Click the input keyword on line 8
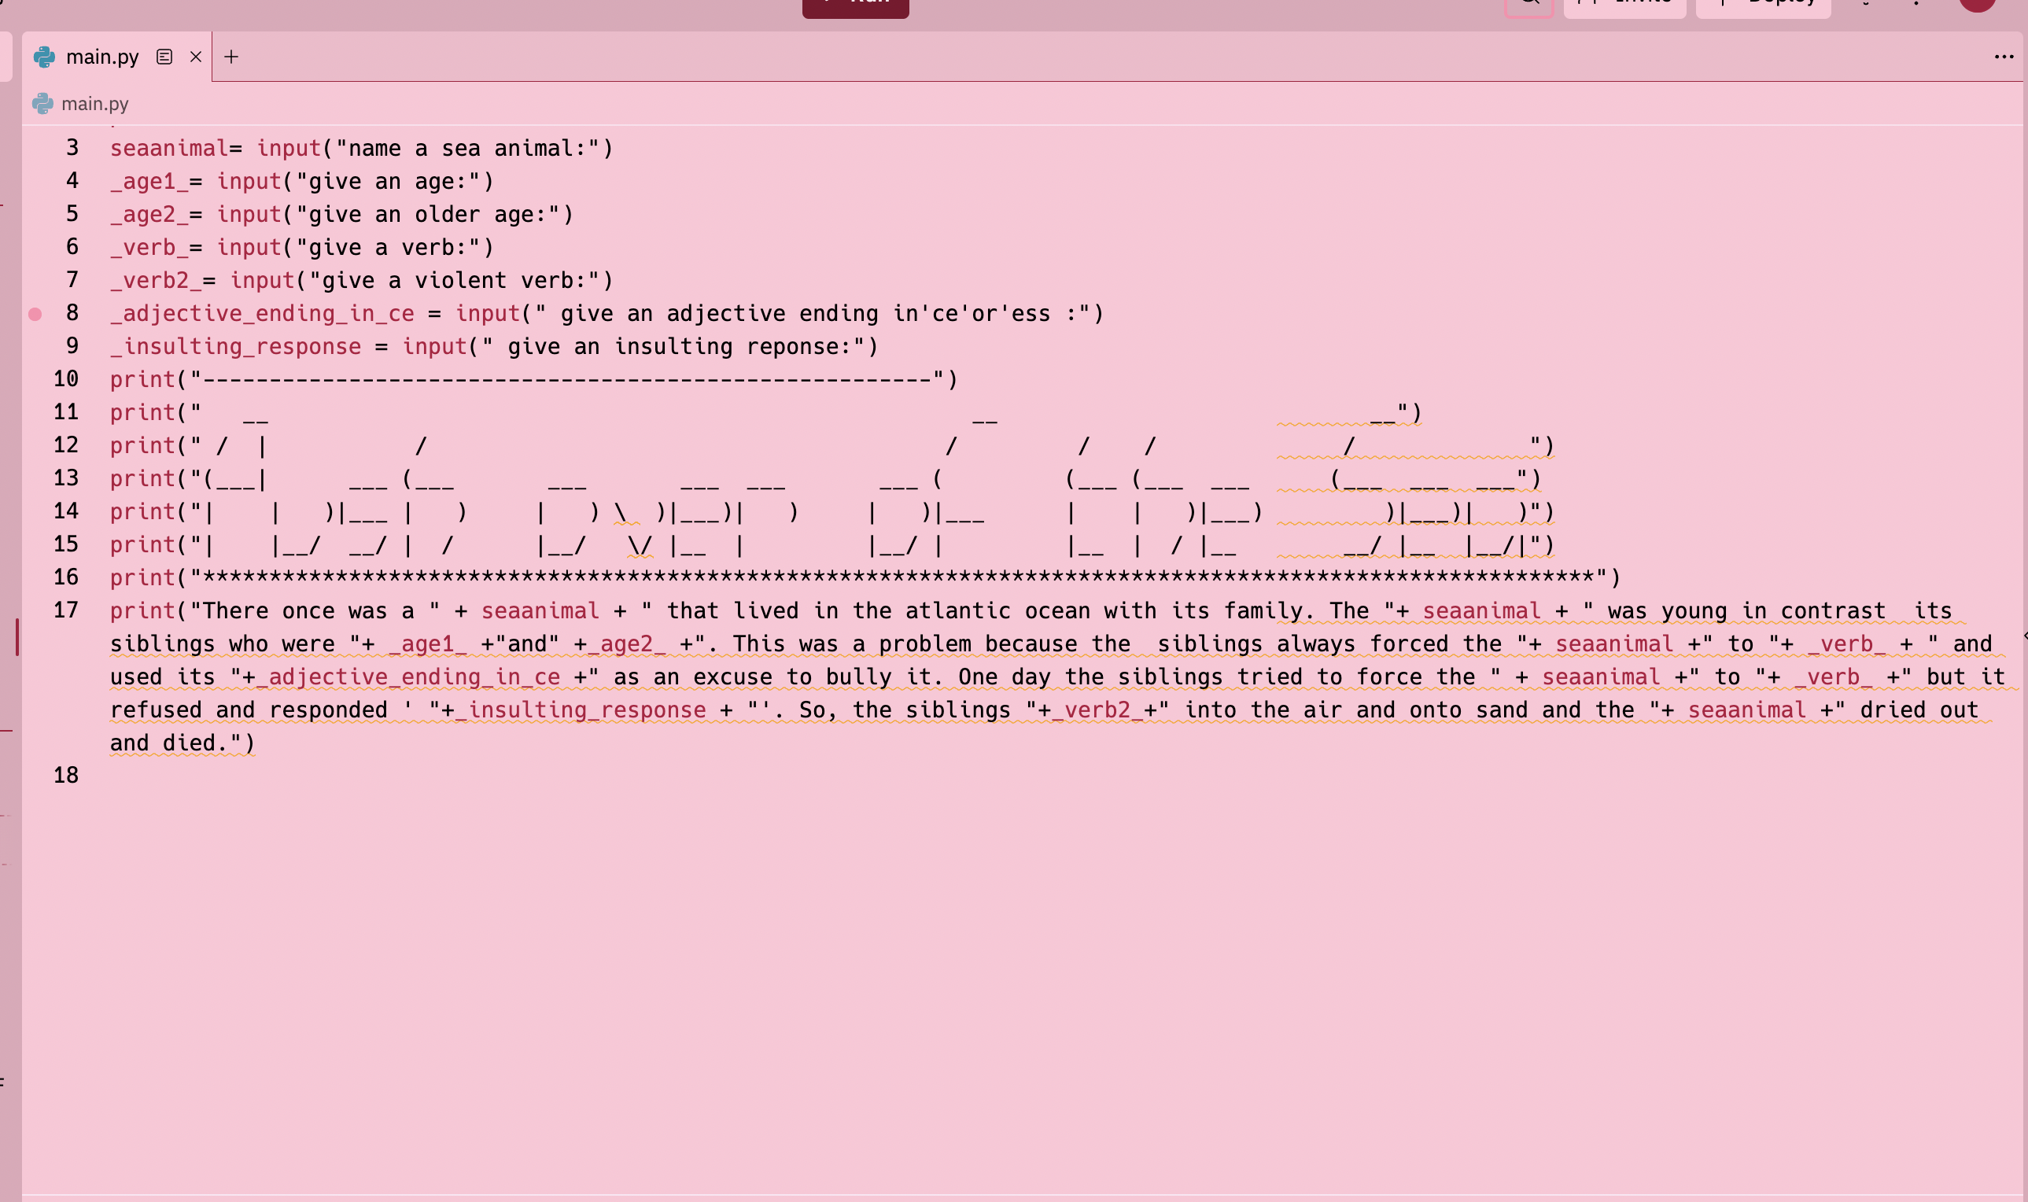Screen dimensions: 2028x1202 click(488, 315)
